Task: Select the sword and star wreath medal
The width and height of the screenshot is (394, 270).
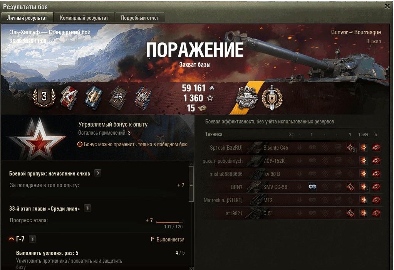Action: pyautogui.click(x=272, y=98)
